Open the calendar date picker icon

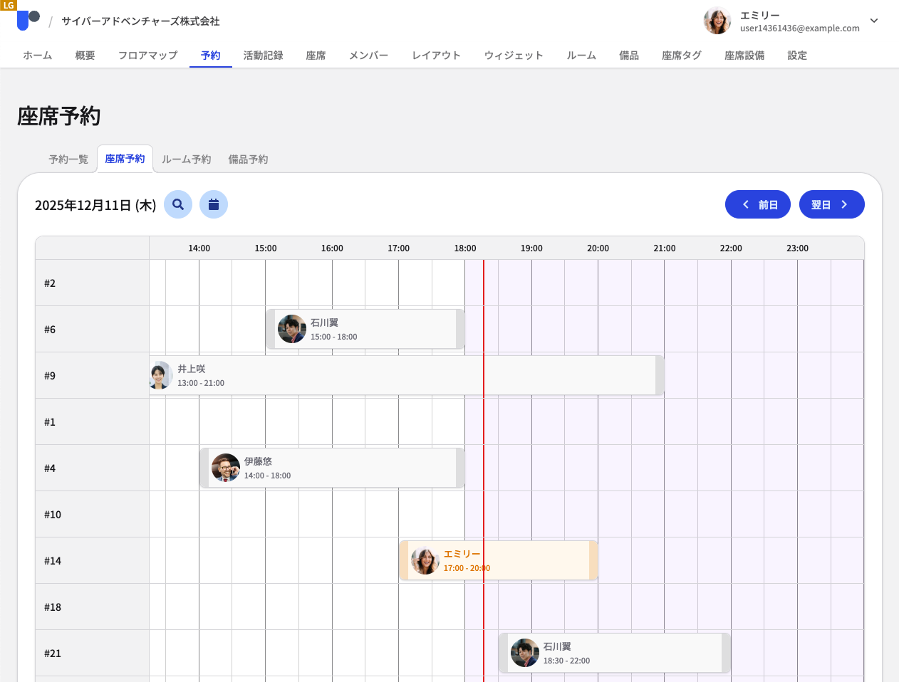[214, 204]
